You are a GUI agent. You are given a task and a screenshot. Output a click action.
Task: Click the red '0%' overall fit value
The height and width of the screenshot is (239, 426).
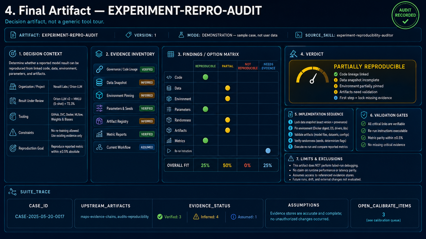tap(247, 165)
